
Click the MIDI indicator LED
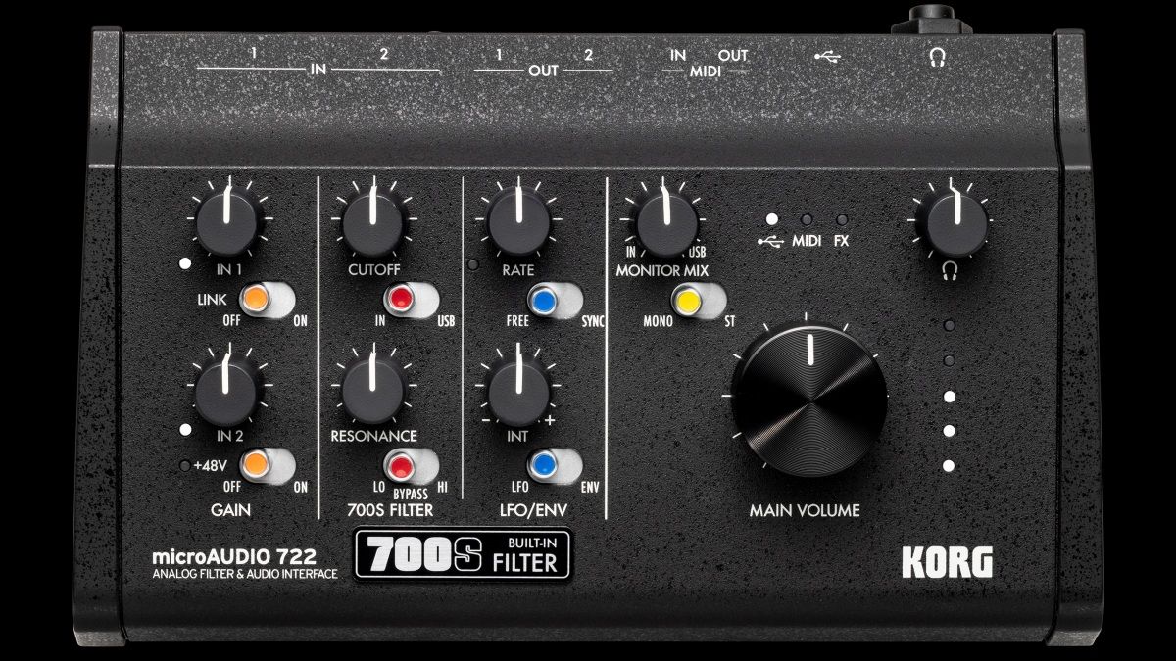tap(807, 221)
